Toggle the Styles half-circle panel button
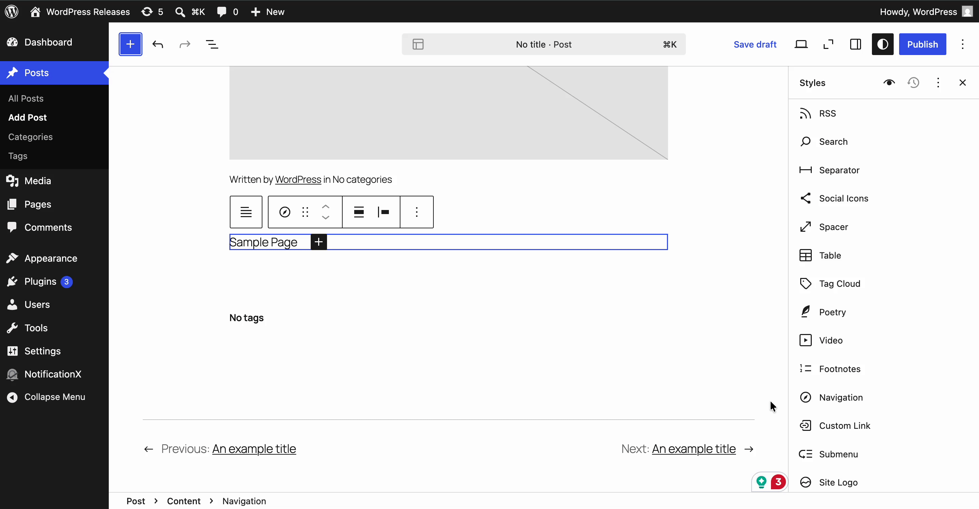 (882, 45)
